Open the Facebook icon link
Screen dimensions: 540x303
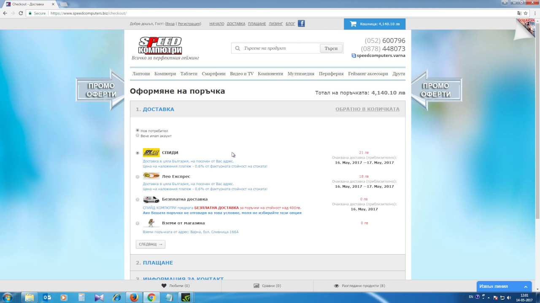tap(301, 24)
